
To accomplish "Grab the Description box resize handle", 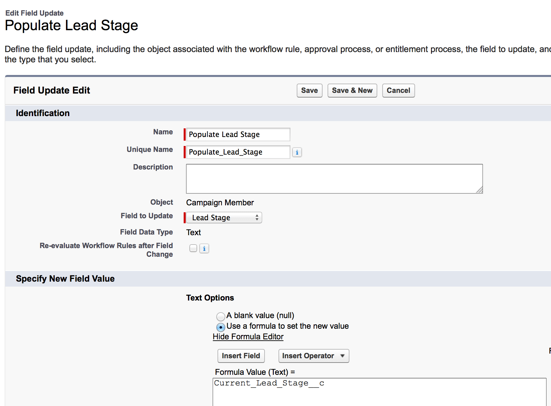I will coord(479,190).
